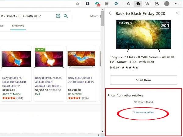
Task: Open the browser settings and more menu
Action: pos(177,4)
